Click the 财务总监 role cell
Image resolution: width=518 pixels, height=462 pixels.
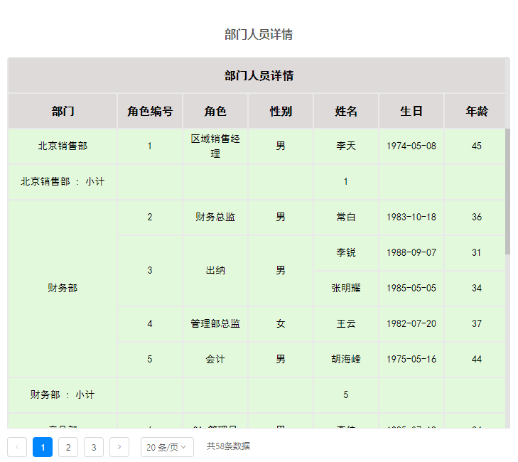point(215,217)
